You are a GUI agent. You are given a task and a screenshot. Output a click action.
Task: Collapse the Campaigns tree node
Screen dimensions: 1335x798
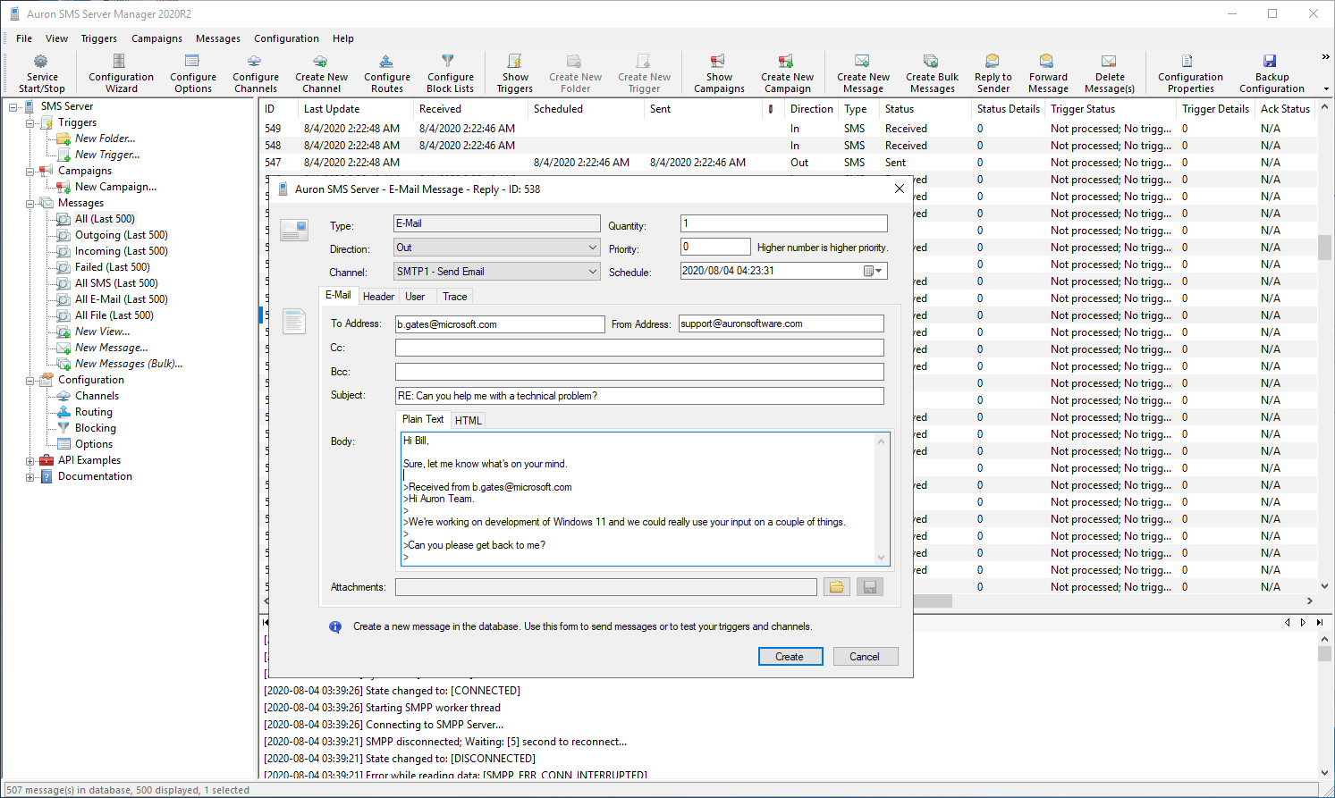pos(30,172)
